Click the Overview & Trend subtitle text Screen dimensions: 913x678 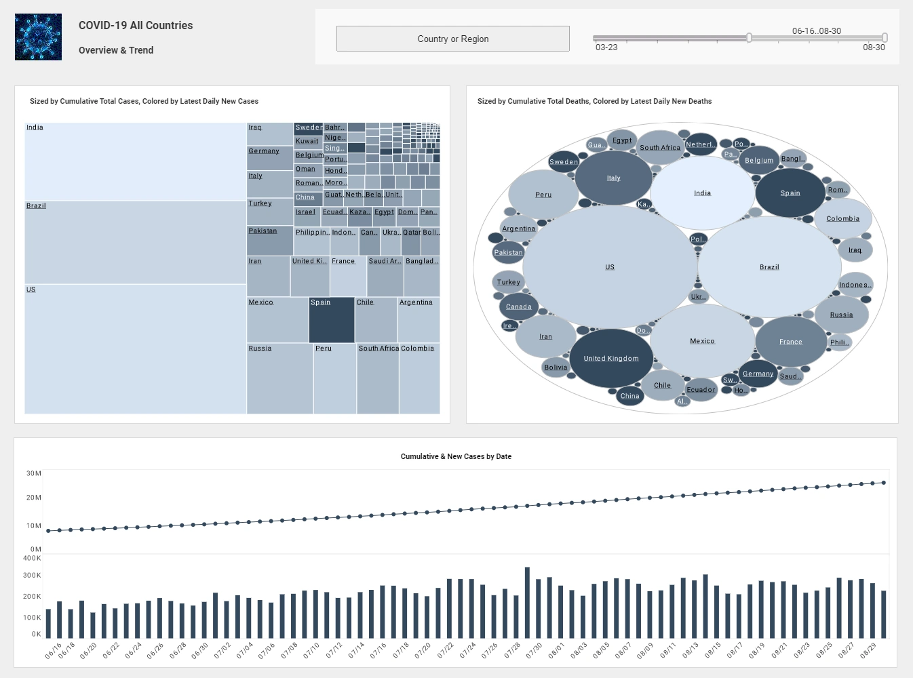(115, 50)
